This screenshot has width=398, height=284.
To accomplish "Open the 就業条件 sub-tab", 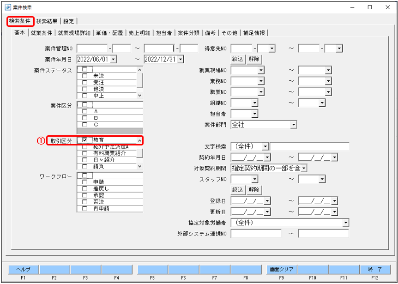I will click(42, 33).
